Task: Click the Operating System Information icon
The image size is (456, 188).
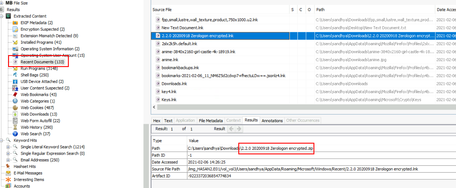Action: (15, 49)
